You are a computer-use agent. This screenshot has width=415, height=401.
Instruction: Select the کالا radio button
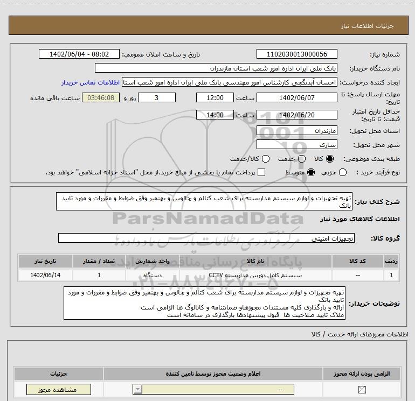pyautogui.click(x=330, y=159)
